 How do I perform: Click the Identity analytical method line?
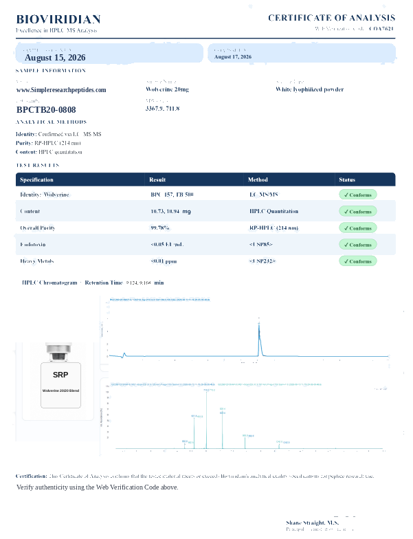pyautogui.click(x=58, y=134)
